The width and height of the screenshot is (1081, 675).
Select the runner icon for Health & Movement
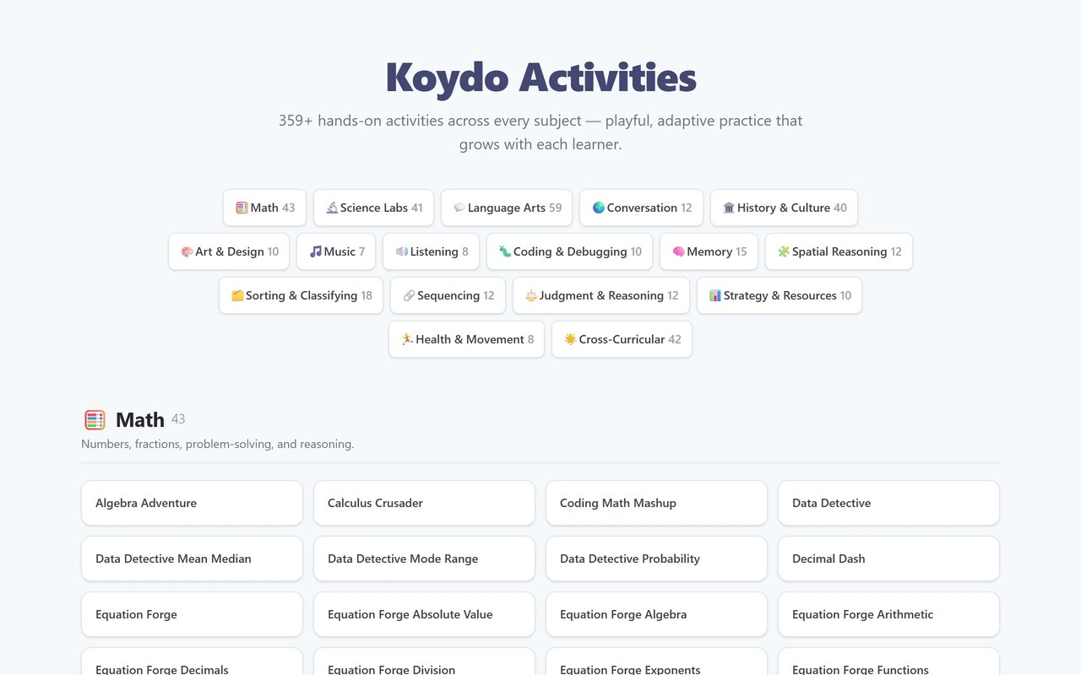[407, 339]
